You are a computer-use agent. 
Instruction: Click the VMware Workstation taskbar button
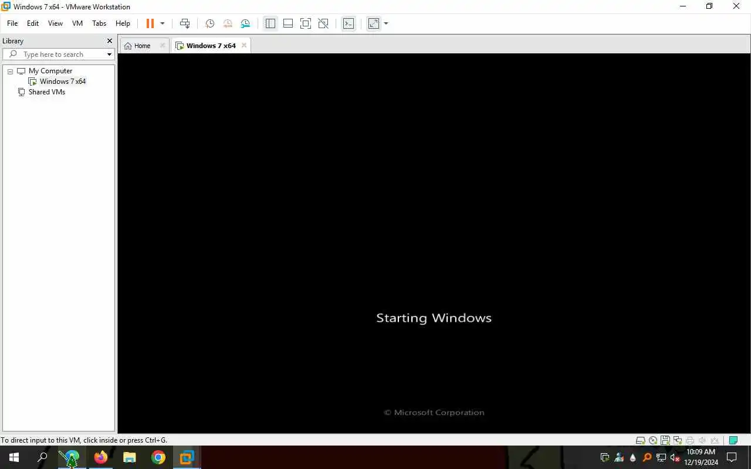[187, 457]
